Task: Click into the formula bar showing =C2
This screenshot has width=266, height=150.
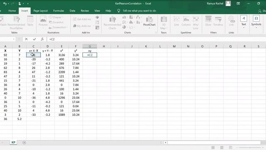Action: (x=156, y=39)
